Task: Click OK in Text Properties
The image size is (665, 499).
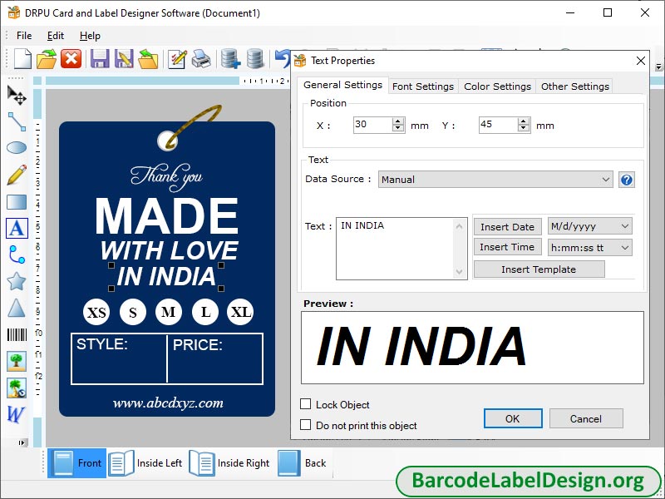Action: [x=513, y=418]
